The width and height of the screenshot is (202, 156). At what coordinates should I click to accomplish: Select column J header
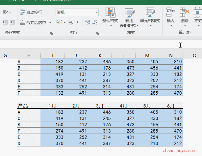point(76,55)
